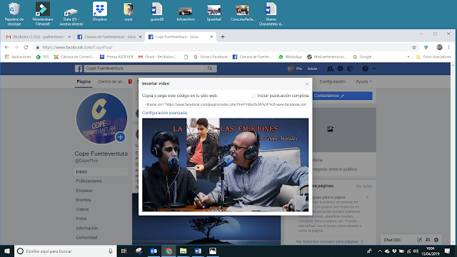Screen dimensions: 457x257
Task: Open the Facebook Messenger icon
Action: coord(340,69)
